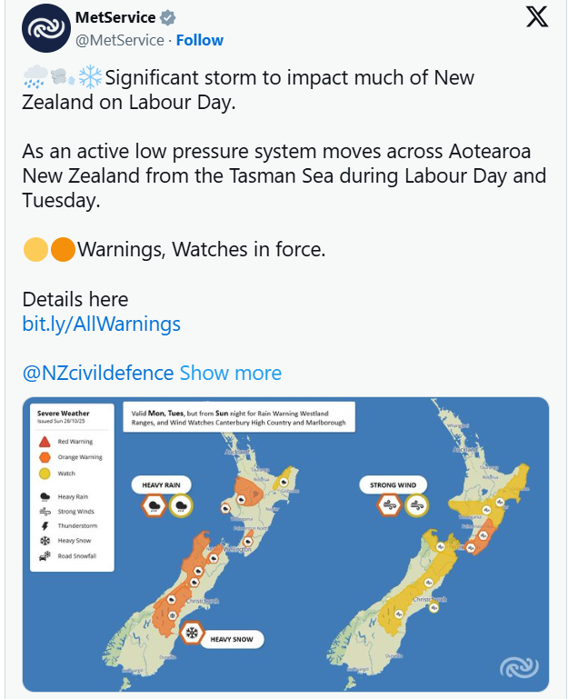Open the @NZcivildefence mention
This screenshot has height=699, width=568.
[x=97, y=373]
